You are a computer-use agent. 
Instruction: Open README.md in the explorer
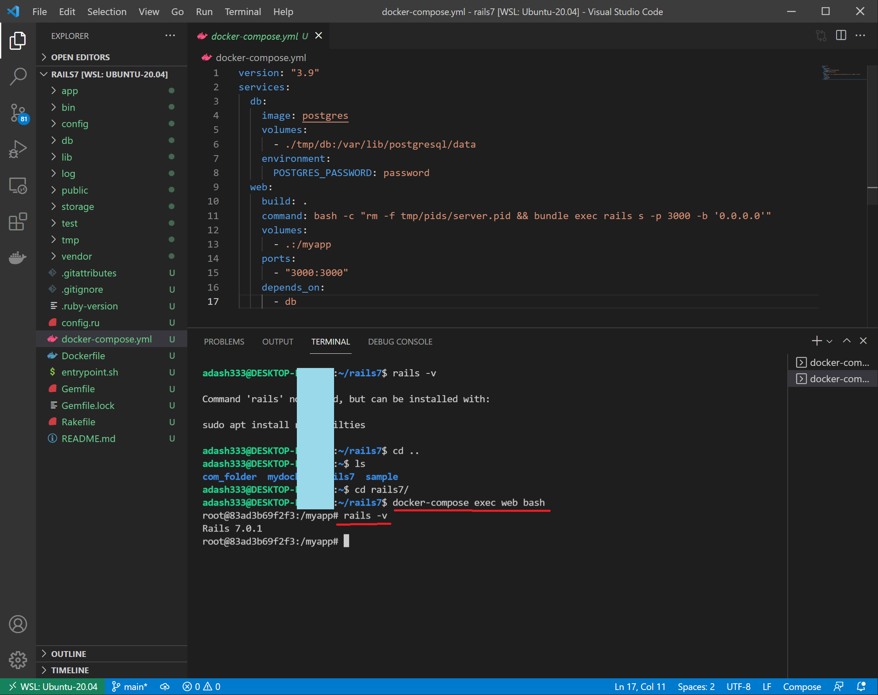pyautogui.click(x=112, y=439)
